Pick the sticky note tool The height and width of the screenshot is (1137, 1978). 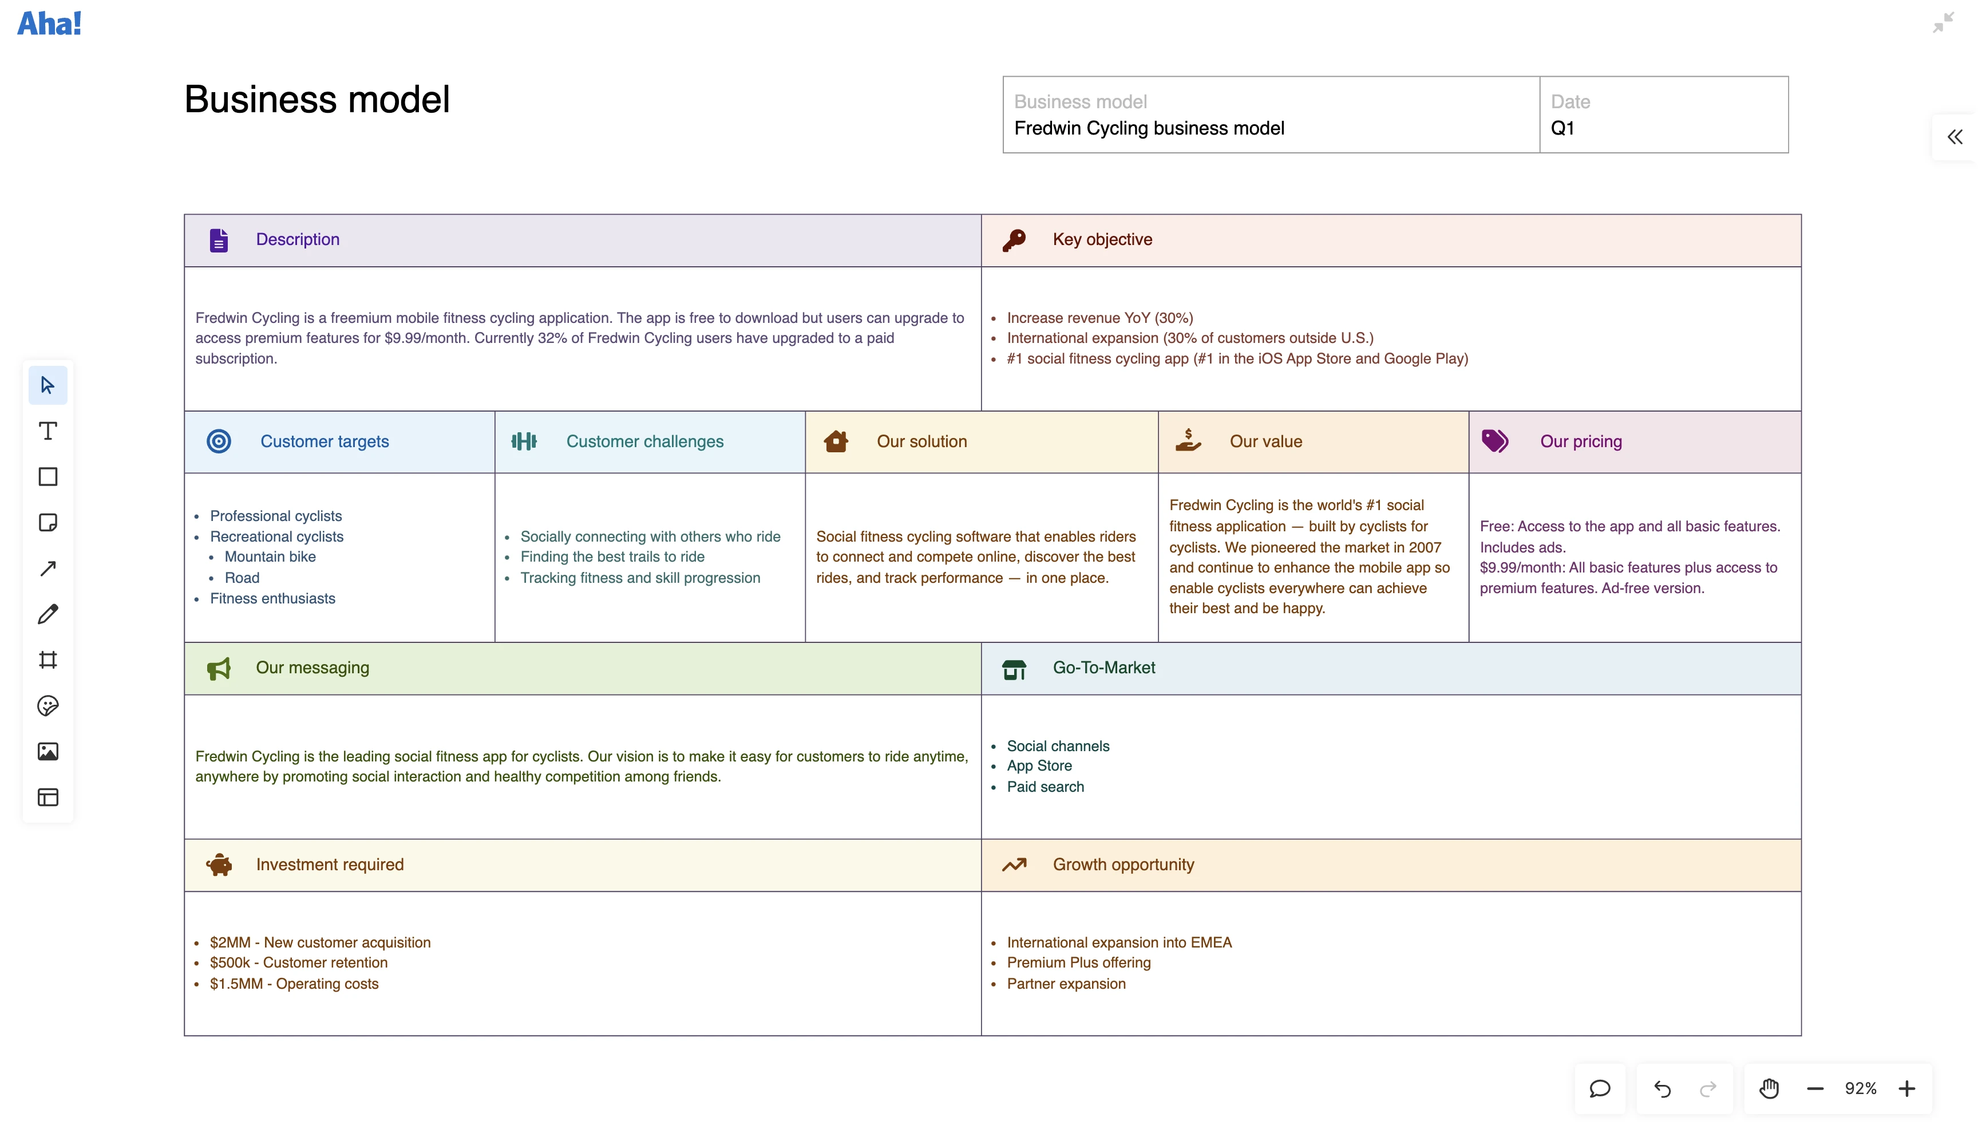point(48,523)
